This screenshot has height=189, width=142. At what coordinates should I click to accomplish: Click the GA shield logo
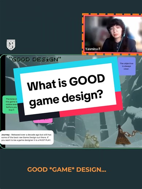[11, 45]
